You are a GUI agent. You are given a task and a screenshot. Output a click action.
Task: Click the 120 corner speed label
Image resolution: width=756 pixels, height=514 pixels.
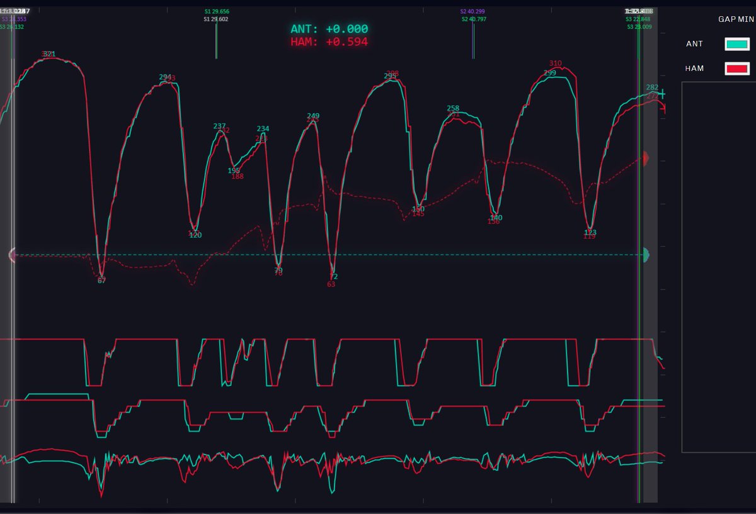[x=195, y=235]
